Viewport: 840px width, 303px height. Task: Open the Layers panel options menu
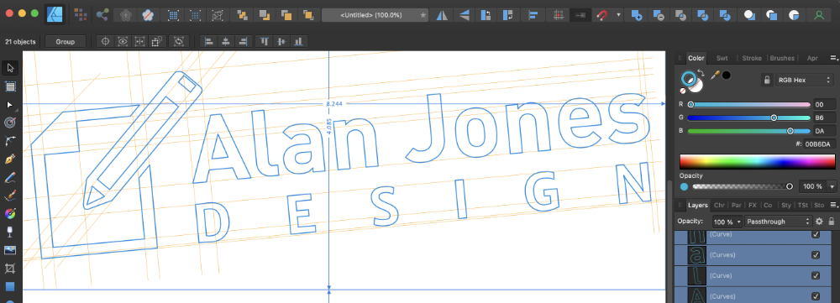(833, 205)
